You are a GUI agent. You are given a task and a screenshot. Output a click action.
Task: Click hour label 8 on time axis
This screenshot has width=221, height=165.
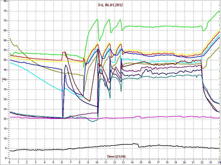click(80, 162)
